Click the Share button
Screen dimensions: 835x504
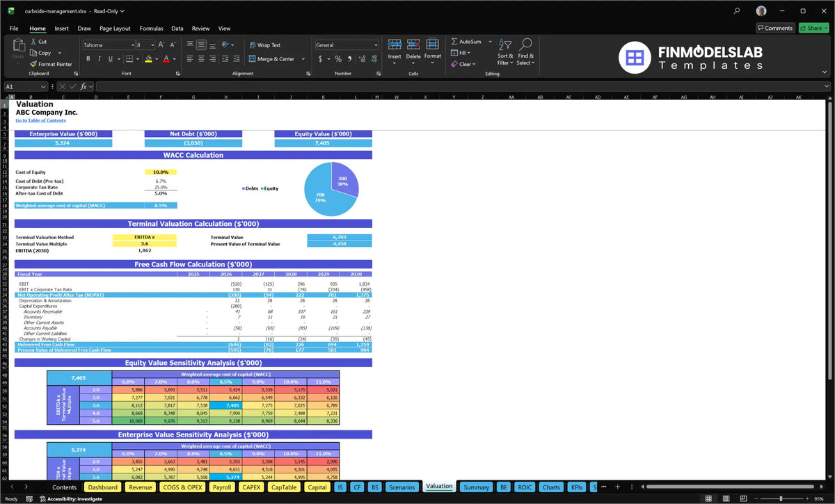[813, 28]
